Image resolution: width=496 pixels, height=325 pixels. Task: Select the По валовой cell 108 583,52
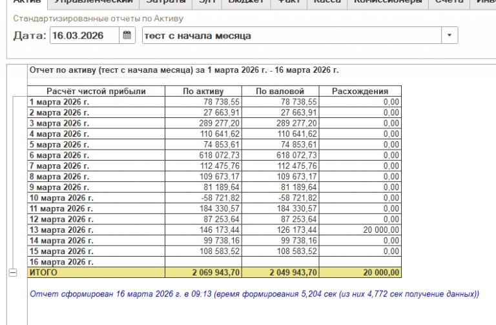pos(280,251)
